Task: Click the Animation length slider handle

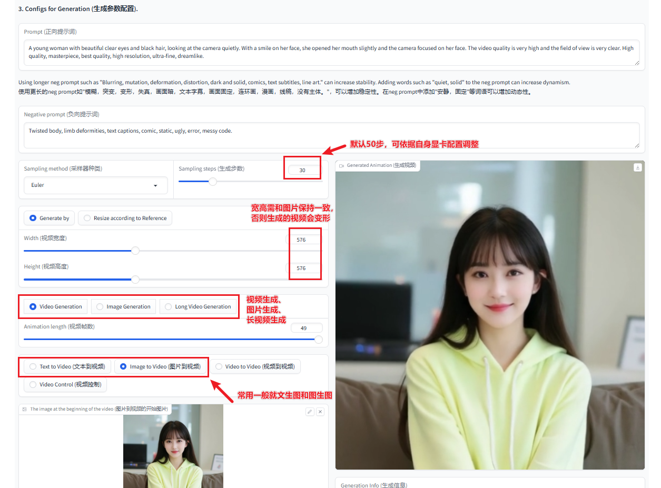Action: click(319, 340)
